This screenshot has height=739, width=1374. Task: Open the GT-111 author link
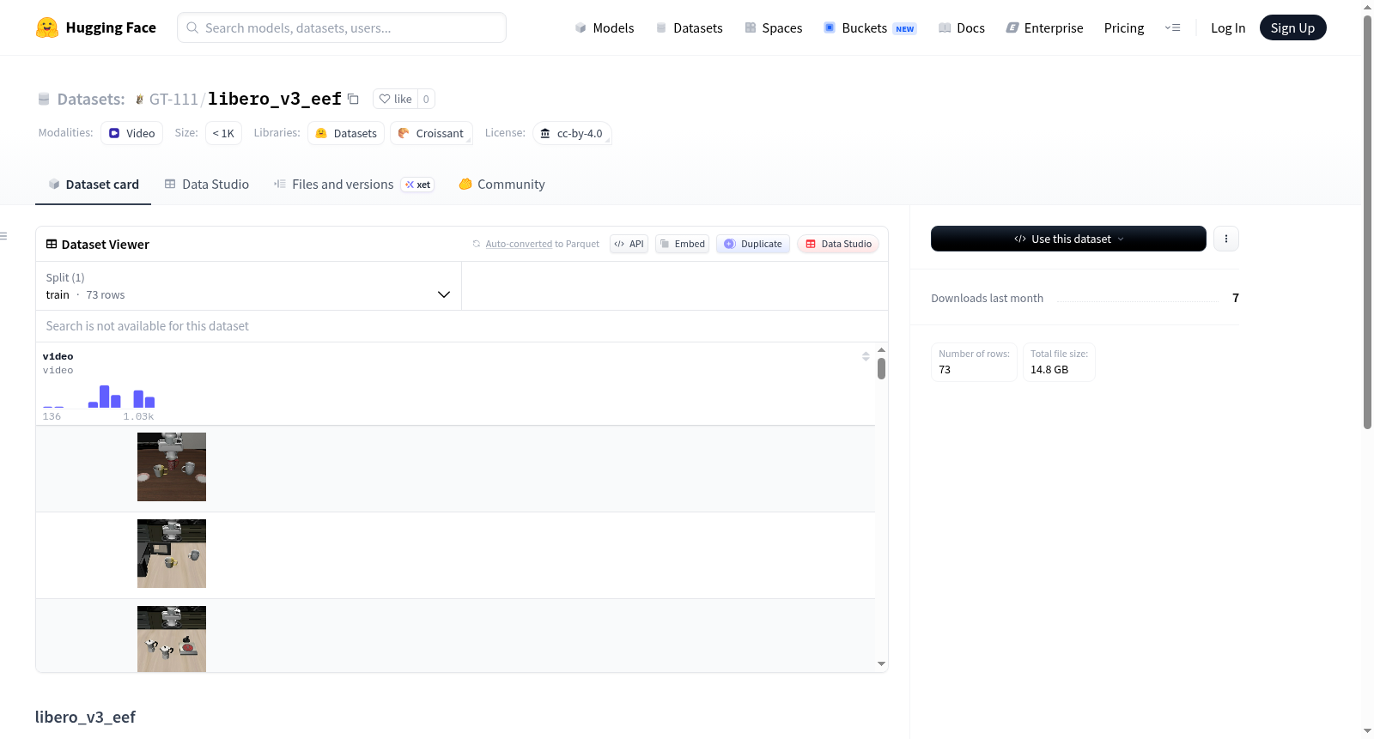(173, 100)
